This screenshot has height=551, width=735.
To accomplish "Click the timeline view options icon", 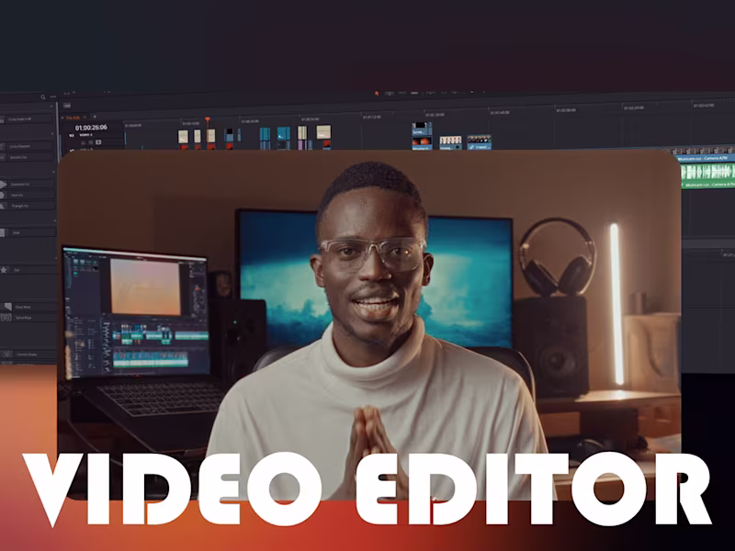I will coord(67,106).
